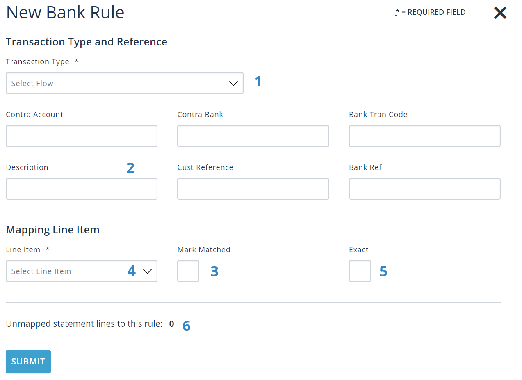Focus the Contra Account input field
522x380 pixels.
click(82, 136)
